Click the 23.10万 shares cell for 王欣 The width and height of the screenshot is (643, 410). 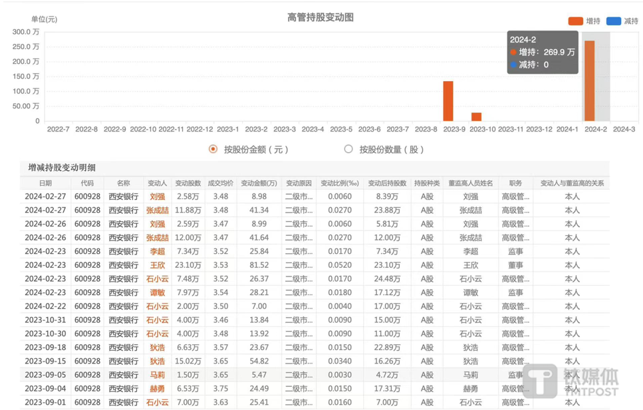(188, 265)
